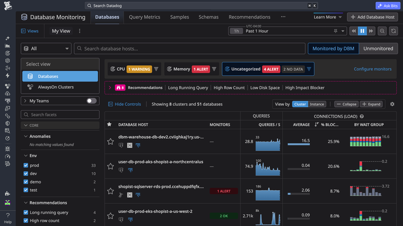Filter by Memory monitor funnel icon
Image resolution: width=403 pixels, height=226 pixels.
[x=214, y=69]
